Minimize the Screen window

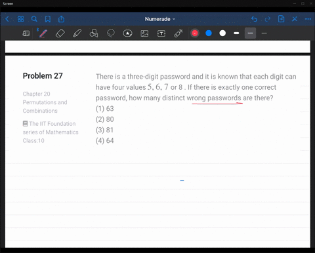coord(295,4)
